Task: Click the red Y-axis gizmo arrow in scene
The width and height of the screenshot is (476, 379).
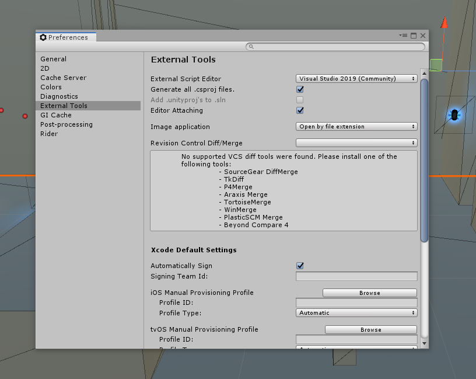Action: coord(444,23)
